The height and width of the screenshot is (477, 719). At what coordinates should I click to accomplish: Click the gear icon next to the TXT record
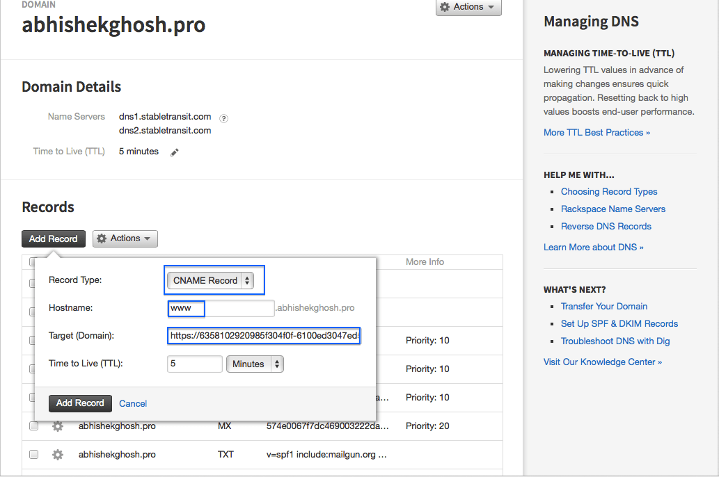pos(58,454)
